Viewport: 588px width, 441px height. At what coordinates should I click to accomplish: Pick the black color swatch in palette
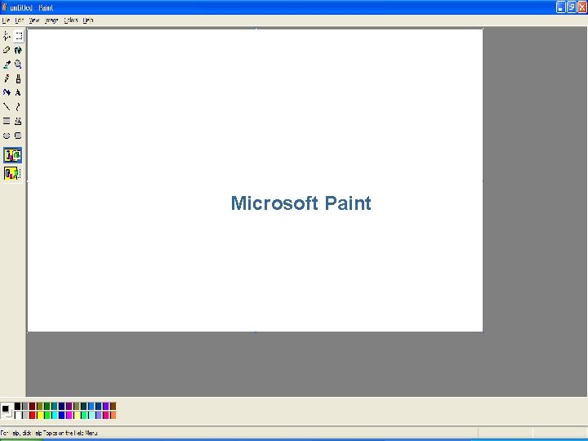point(18,406)
